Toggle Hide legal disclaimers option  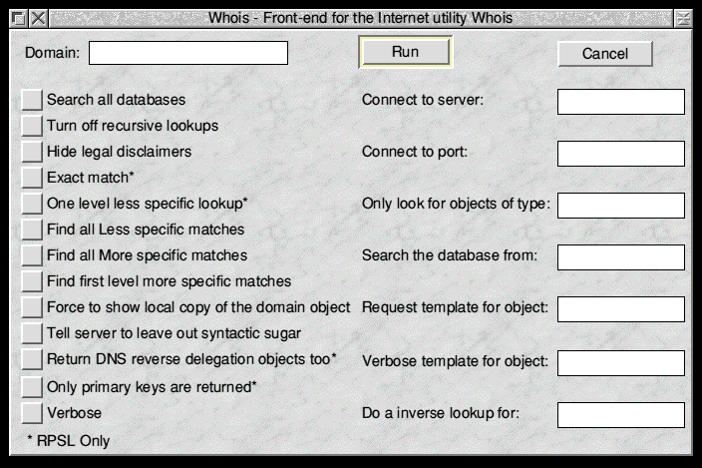[x=32, y=152]
